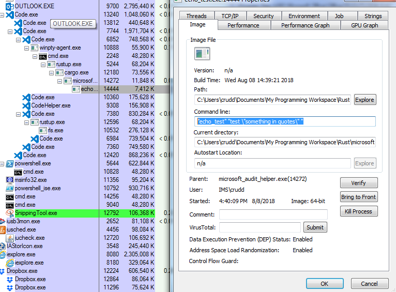Click the iusb3mon.exe process icon
The image size is (396, 292).
(x=2, y=221)
